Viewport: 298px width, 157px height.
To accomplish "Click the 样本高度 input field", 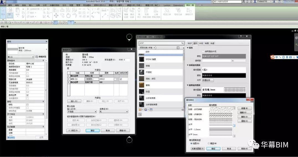I will [x=124, y=60].
